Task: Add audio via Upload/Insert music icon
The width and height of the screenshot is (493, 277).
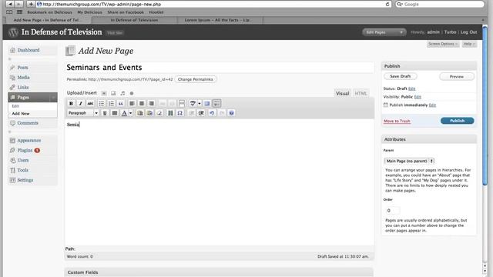Action: [122, 93]
